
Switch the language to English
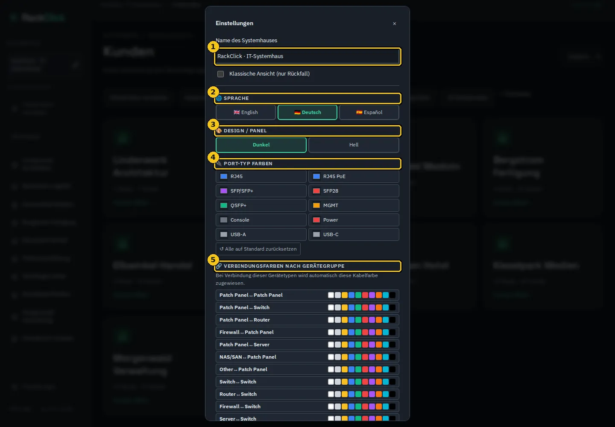tap(246, 112)
